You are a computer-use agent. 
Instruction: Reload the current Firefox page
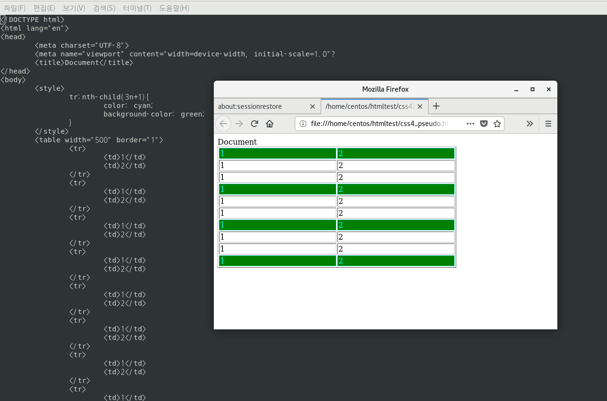(x=254, y=124)
